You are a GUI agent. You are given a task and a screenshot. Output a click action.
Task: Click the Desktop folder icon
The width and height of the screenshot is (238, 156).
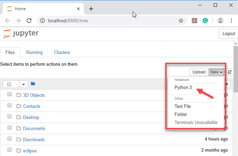point(19,117)
